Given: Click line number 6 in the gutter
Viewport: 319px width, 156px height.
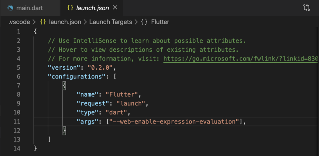Looking at the screenshot, I should [19, 76].
